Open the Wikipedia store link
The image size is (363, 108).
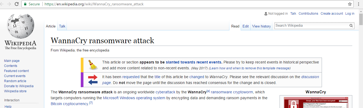(15, 91)
